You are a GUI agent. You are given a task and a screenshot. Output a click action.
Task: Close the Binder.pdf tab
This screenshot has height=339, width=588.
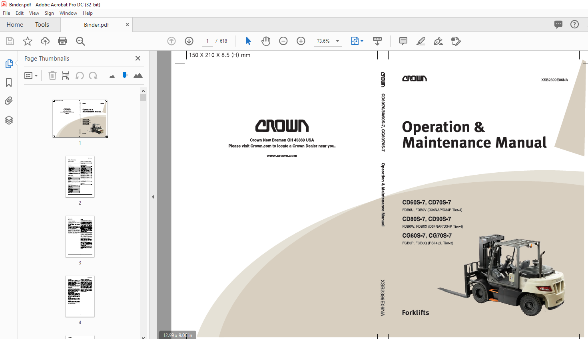click(127, 25)
